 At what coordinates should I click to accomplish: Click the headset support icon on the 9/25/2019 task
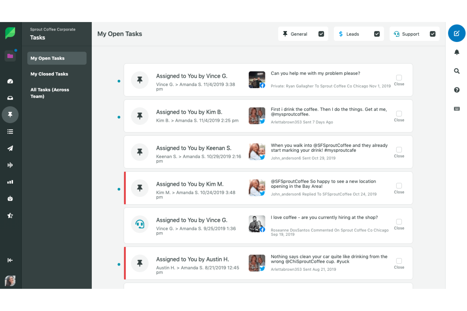140,224
